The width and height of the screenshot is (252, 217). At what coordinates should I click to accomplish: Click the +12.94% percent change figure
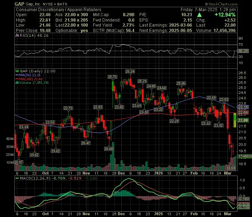(225, 15)
